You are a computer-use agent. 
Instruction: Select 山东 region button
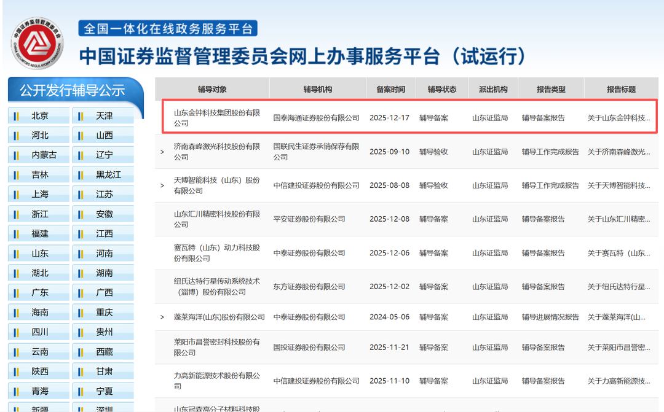pyautogui.click(x=39, y=254)
